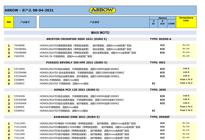The image size is (205, 140).
Task: Select KAWASAKI Z900 2021 heading
Action: pyautogui.click(x=77, y=117)
